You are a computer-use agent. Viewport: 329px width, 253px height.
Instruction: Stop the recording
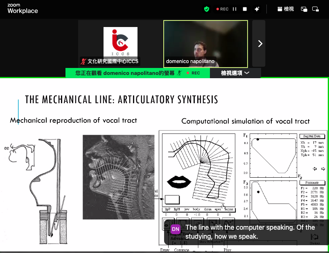tap(245, 9)
